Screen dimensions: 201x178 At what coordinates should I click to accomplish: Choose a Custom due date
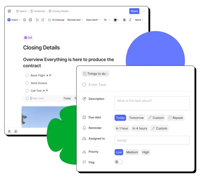[x=156, y=118]
